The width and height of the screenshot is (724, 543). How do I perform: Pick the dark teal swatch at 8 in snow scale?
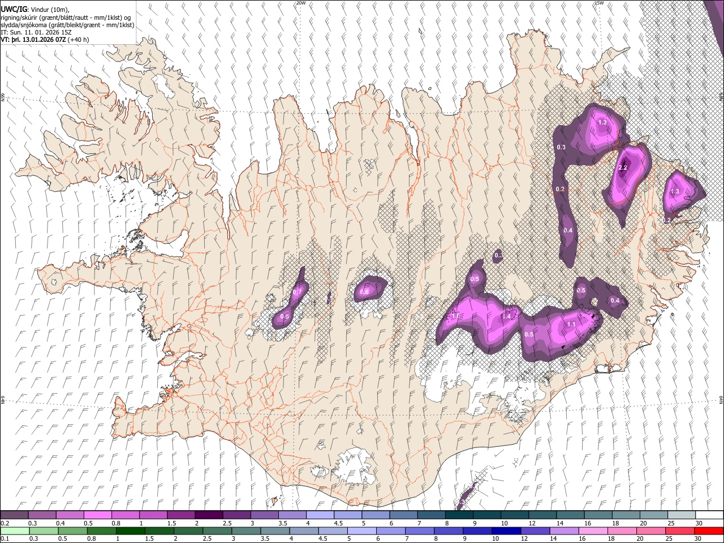[x=459, y=515]
